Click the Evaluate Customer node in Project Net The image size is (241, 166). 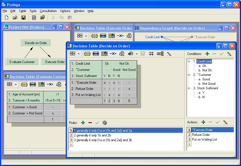click(22, 62)
